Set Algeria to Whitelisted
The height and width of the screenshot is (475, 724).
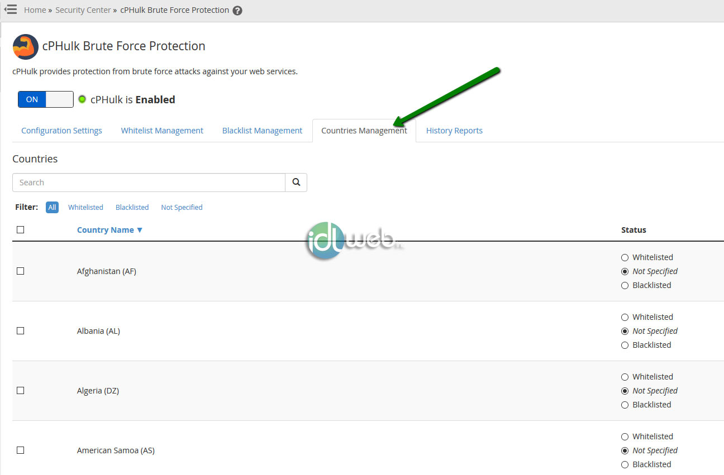pyautogui.click(x=625, y=377)
